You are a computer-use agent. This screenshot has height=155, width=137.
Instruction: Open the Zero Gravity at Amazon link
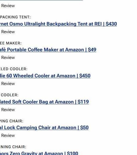pyautogui.click(x=39, y=153)
